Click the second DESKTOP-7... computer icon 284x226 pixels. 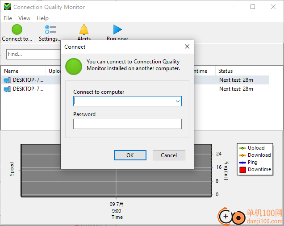pyautogui.click(x=7, y=89)
